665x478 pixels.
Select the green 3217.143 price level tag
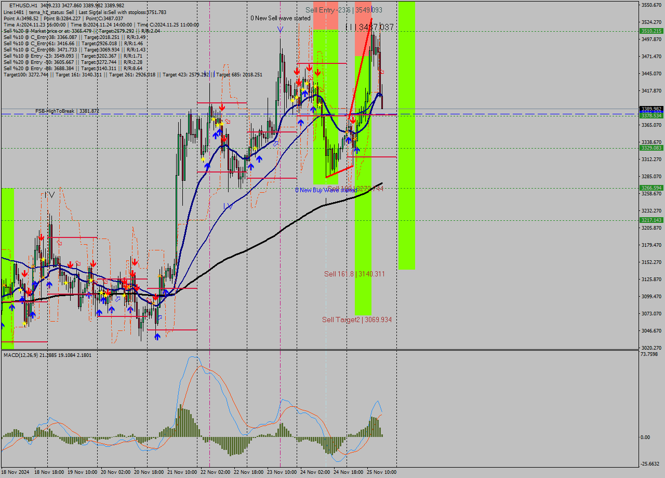(651, 220)
